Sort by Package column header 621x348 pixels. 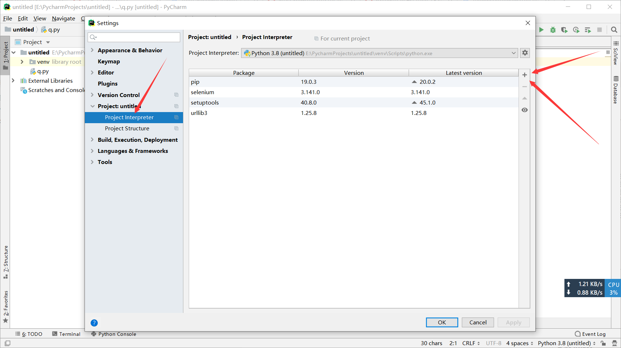tap(244, 73)
